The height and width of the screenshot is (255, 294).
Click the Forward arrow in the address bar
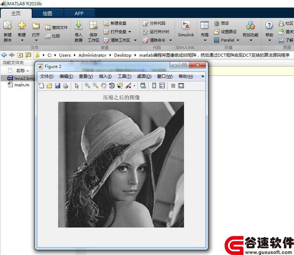coord(12,55)
